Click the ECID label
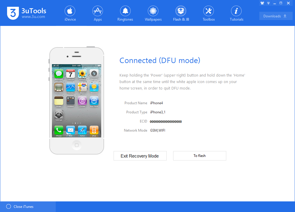295x212 pixels. [143, 121]
